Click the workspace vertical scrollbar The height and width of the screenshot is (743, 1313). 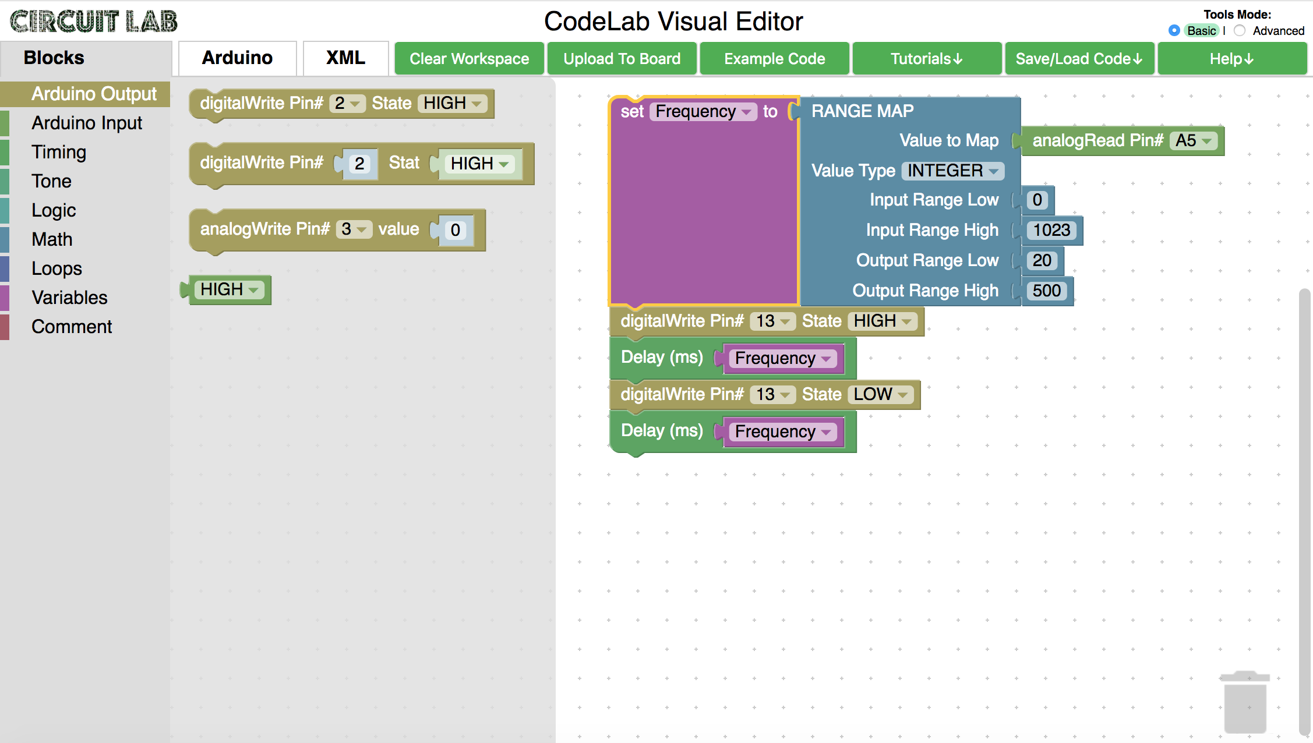[1305, 512]
